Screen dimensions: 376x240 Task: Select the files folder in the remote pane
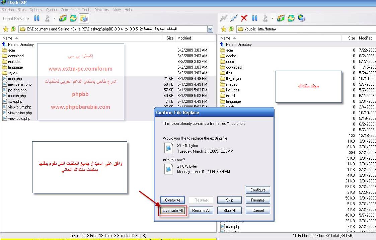tap(226, 73)
